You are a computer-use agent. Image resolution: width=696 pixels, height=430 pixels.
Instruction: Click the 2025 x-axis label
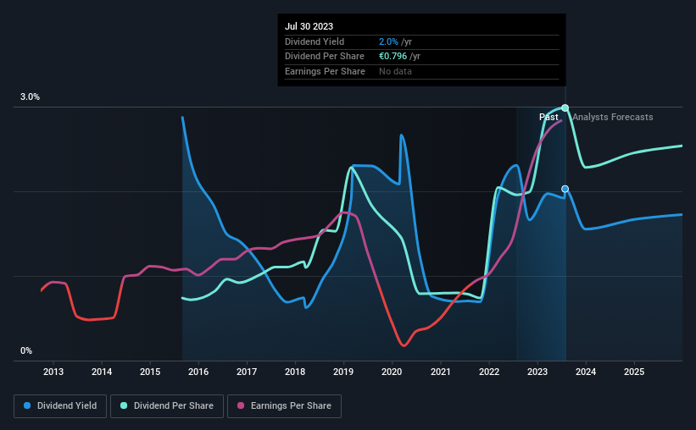point(634,372)
